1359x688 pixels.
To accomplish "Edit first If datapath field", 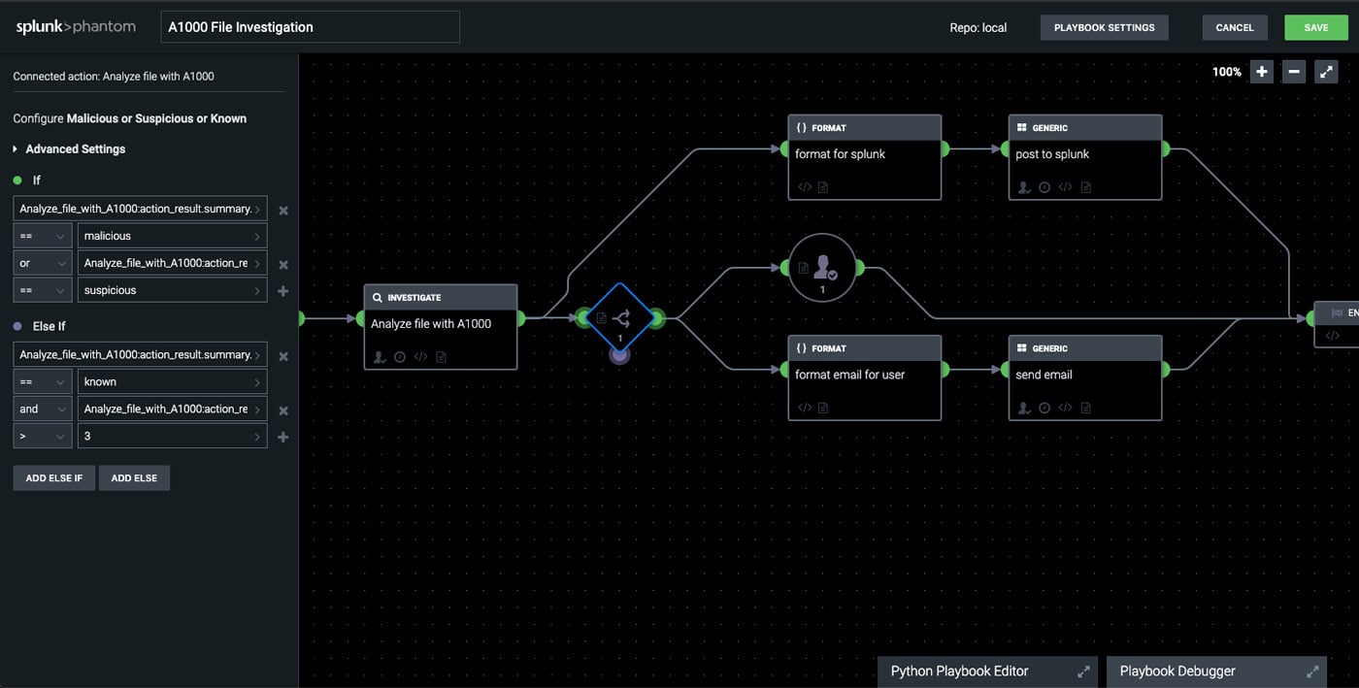I will pyautogui.click(x=141, y=209).
